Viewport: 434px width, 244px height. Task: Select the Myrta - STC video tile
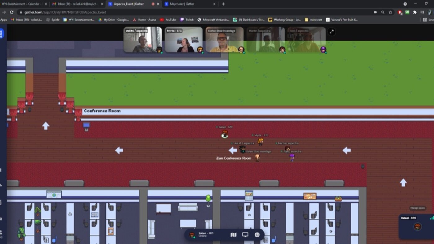coord(184,40)
